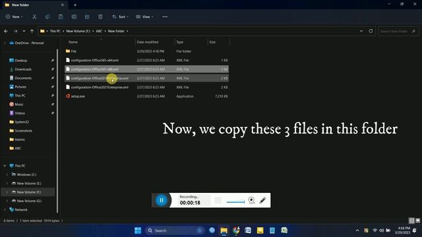The height and width of the screenshot is (237, 422).
Task: Collapse the This PC tree node
Action: coord(5,166)
